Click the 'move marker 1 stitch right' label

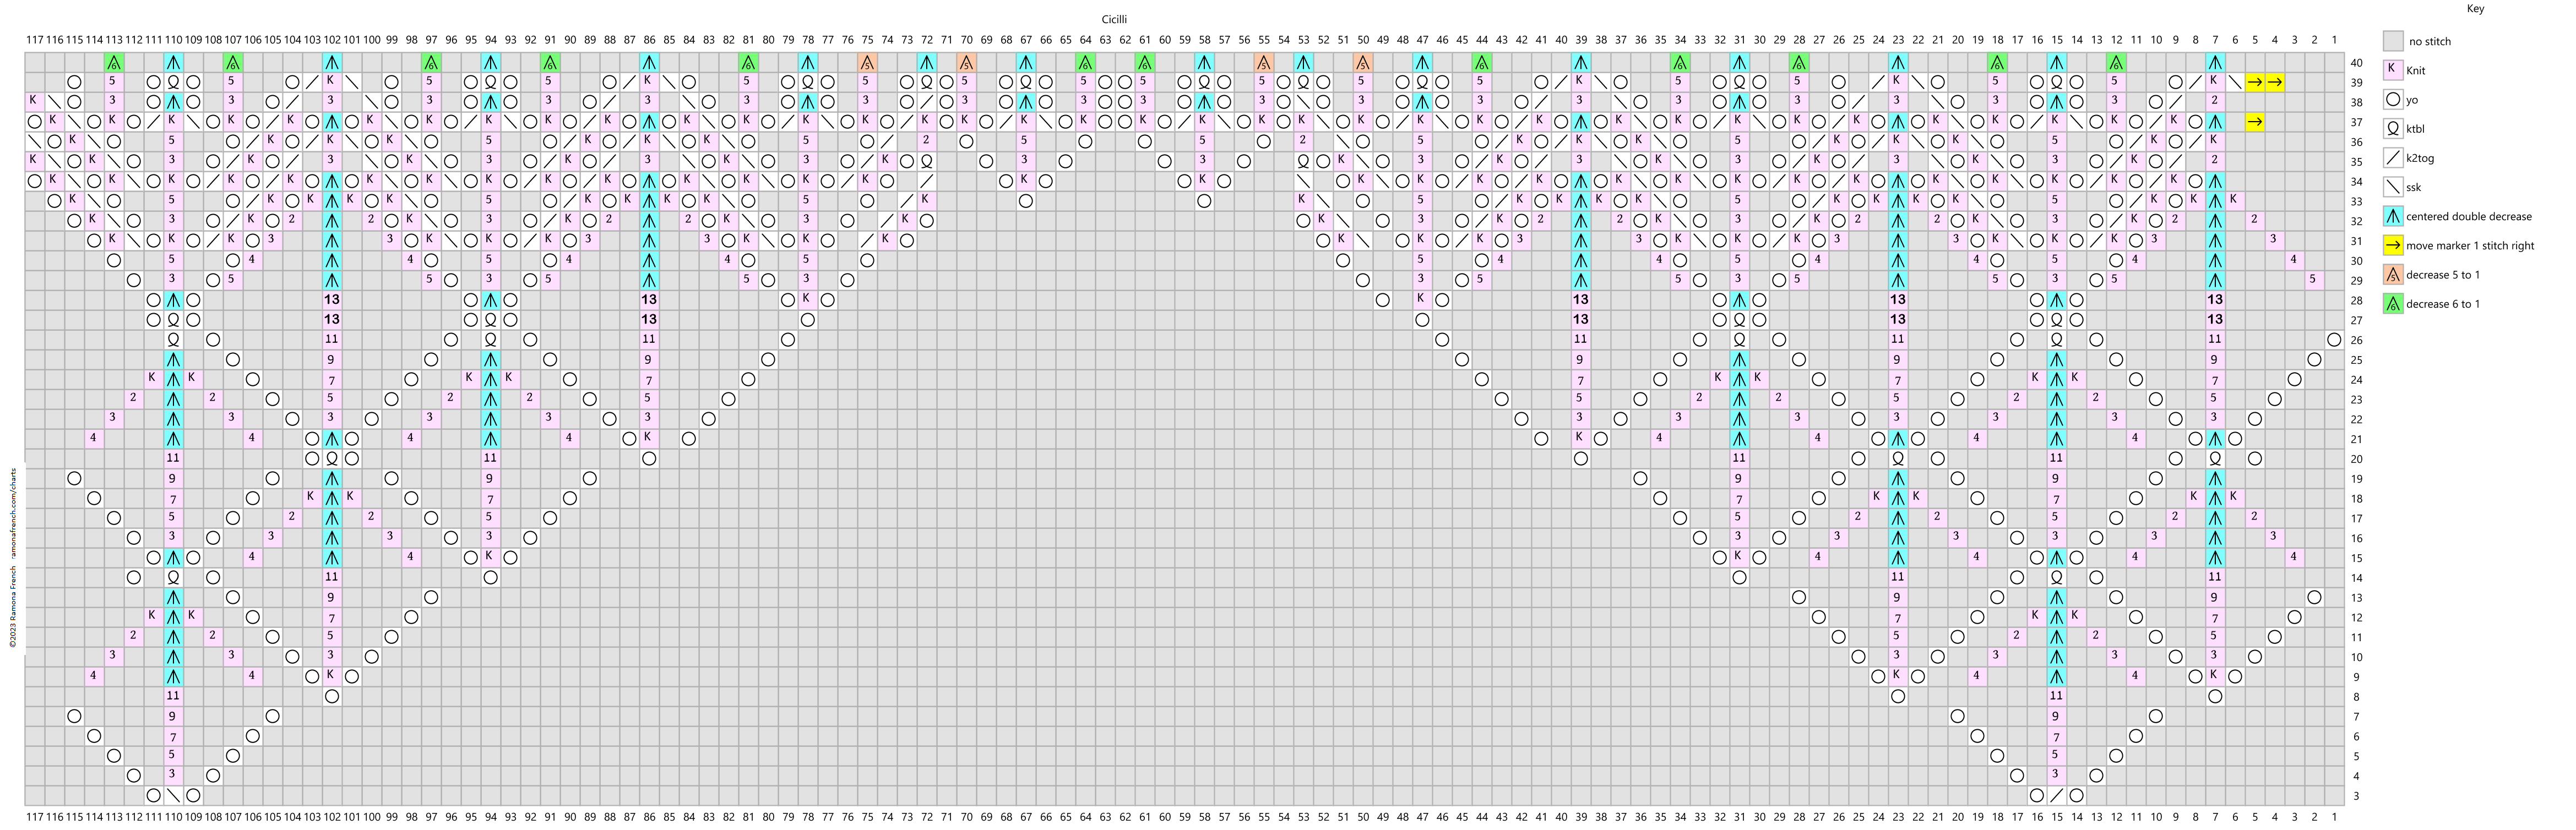pyautogui.click(x=2470, y=245)
